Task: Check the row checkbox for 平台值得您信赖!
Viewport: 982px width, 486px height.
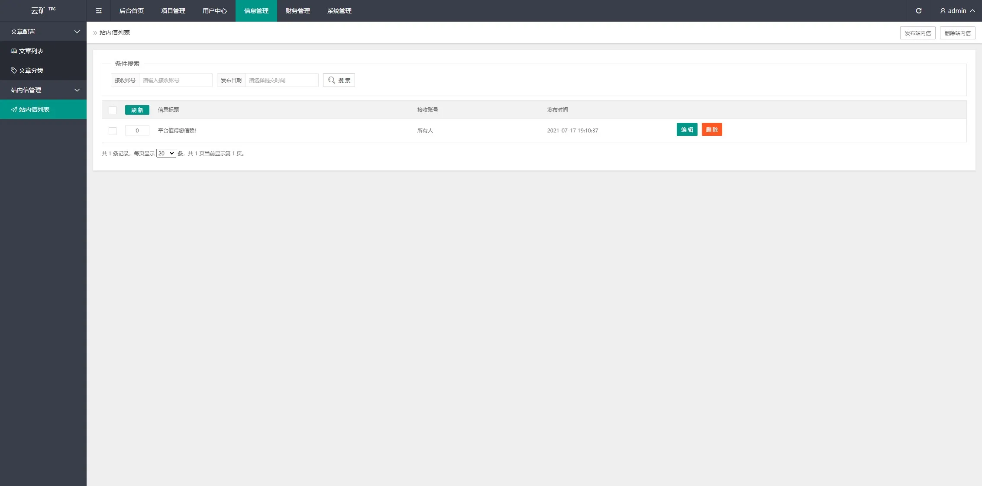Action: (x=113, y=131)
